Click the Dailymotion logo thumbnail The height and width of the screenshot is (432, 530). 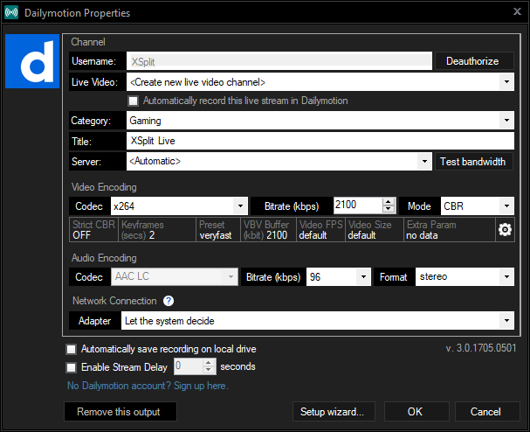[x=32, y=61]
